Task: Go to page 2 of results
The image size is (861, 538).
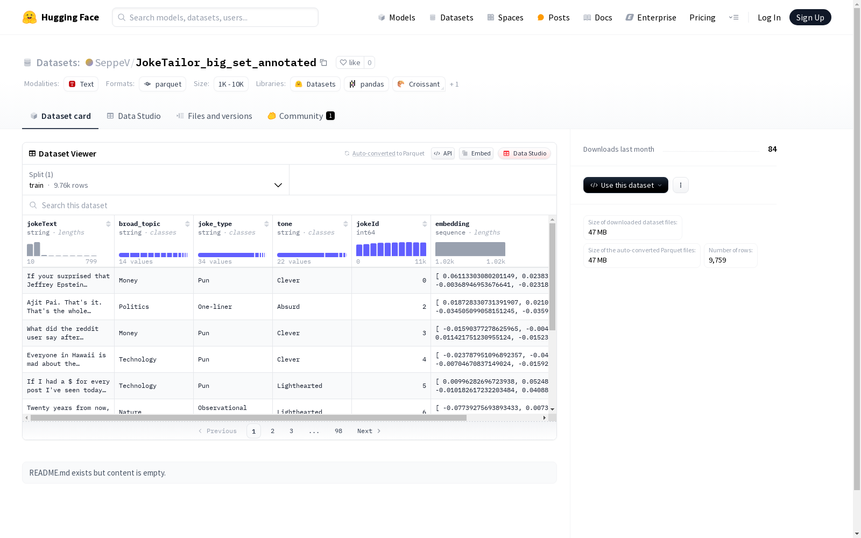Action: pyautogui.click(x=273, y=431)
